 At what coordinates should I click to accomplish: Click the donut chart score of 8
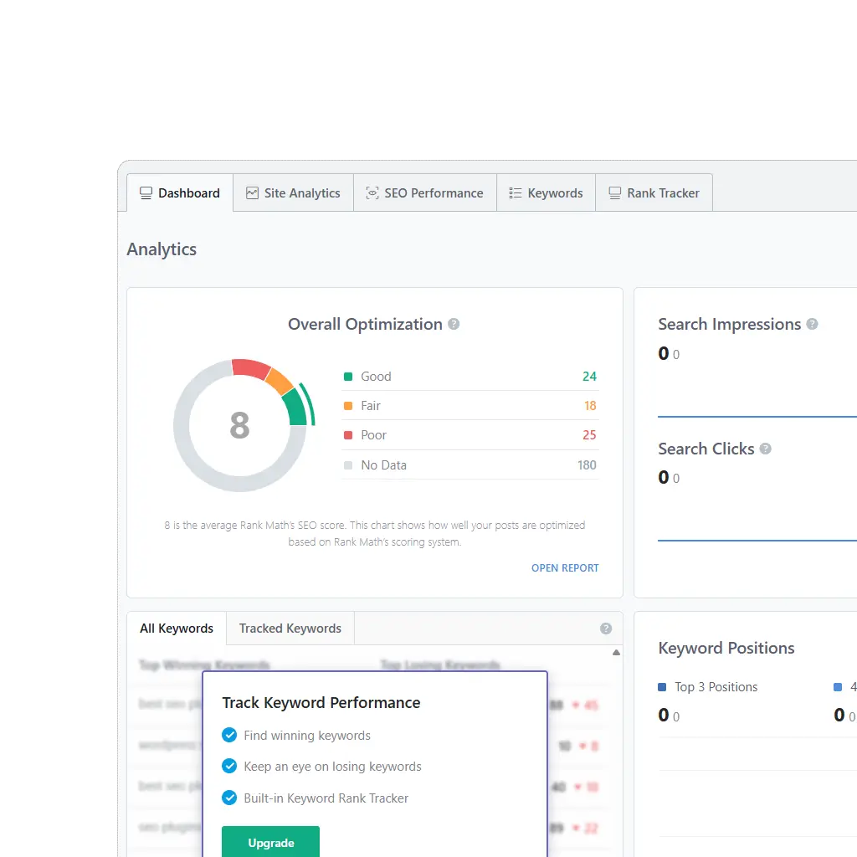pyautogui.click(x=239, y=426)
